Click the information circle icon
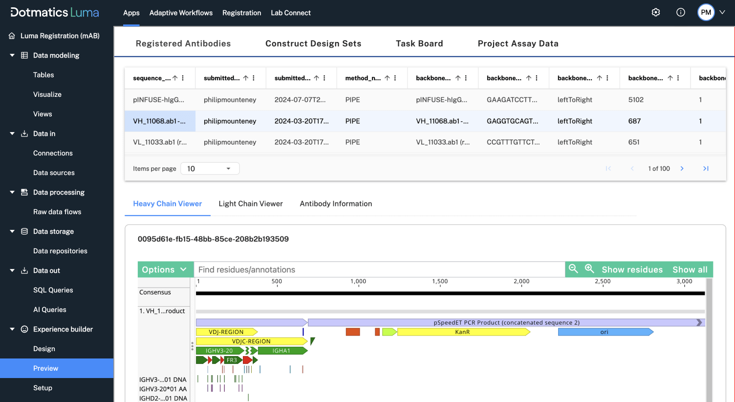Viewport: 735px width, 402px height. click(x=680, y=13)
